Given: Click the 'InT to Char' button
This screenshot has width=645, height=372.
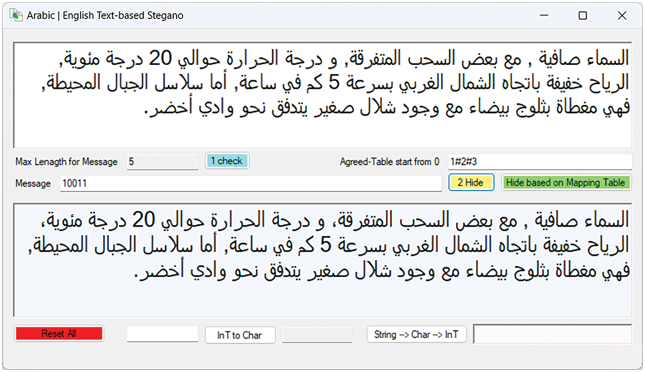Looking at the screenshot, I should 240,335.
